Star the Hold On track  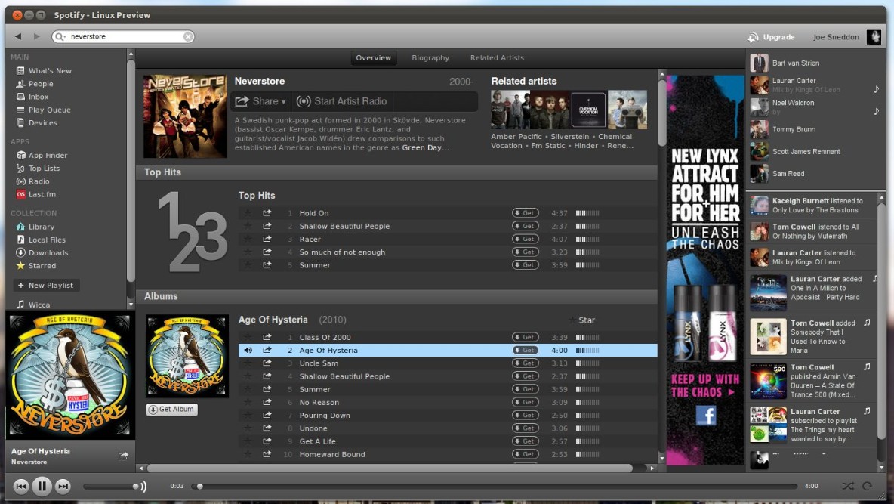248,213
